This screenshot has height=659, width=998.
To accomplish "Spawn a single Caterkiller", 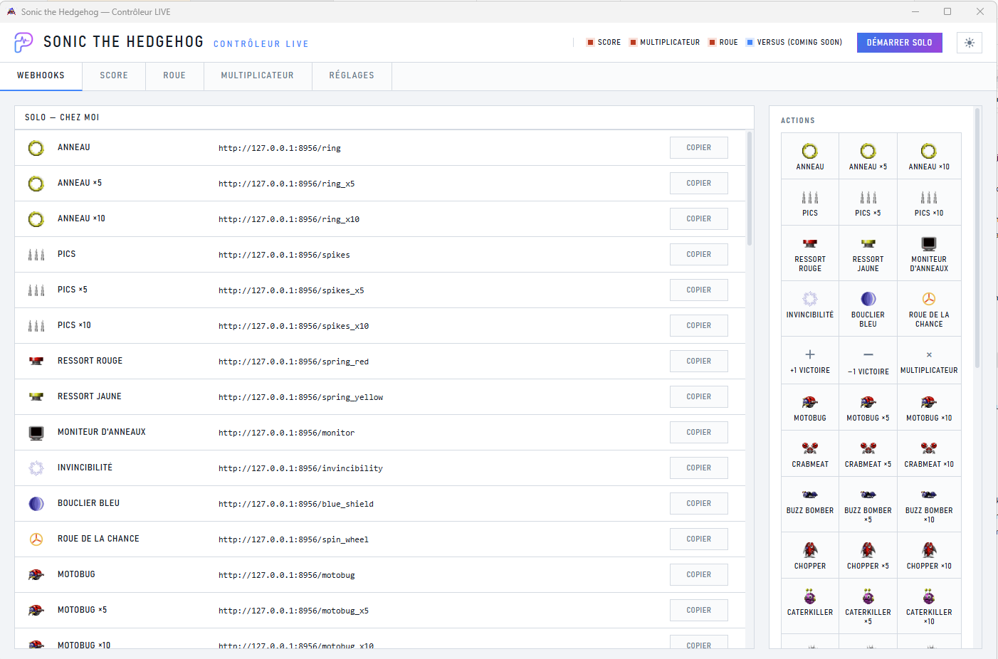I will (x=810, y=606).
